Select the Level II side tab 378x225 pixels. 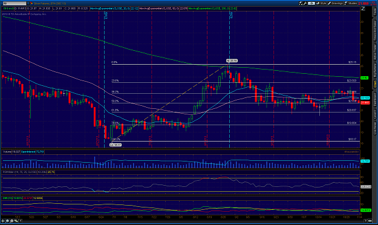375,114
